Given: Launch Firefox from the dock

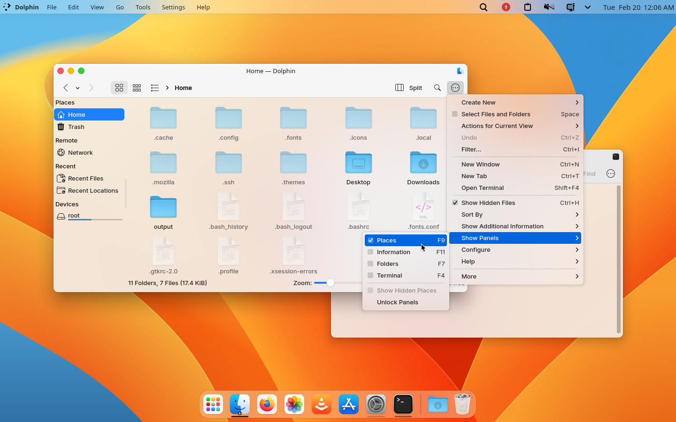Looking at the screenshot, I should click(267, 404).
